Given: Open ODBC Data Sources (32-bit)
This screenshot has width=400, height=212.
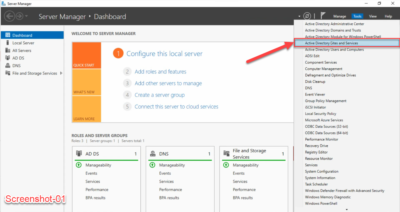Looking at the screenshot, I should coord(347,126).
